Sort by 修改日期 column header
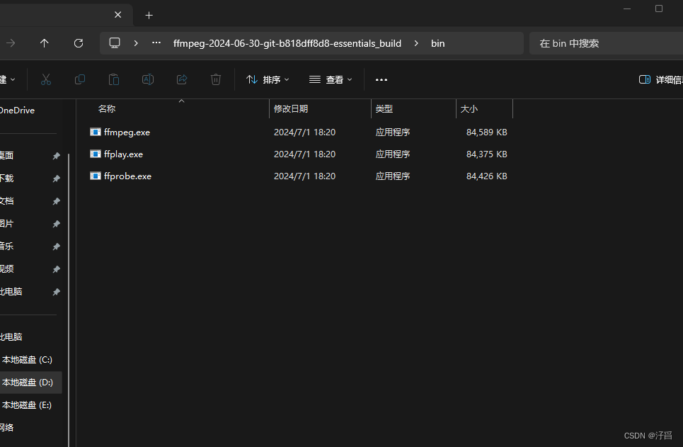The width and height of the screenshot is (683, 447). pos(290,109)
